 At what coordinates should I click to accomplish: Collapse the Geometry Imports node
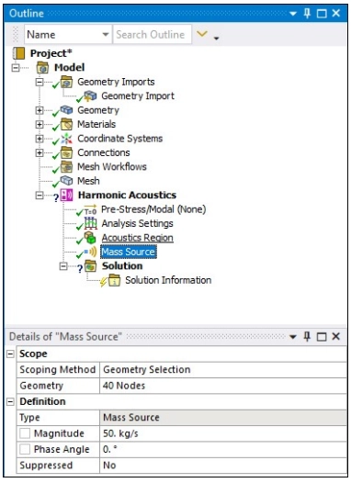pyautogui.click(x=40, y=82)
